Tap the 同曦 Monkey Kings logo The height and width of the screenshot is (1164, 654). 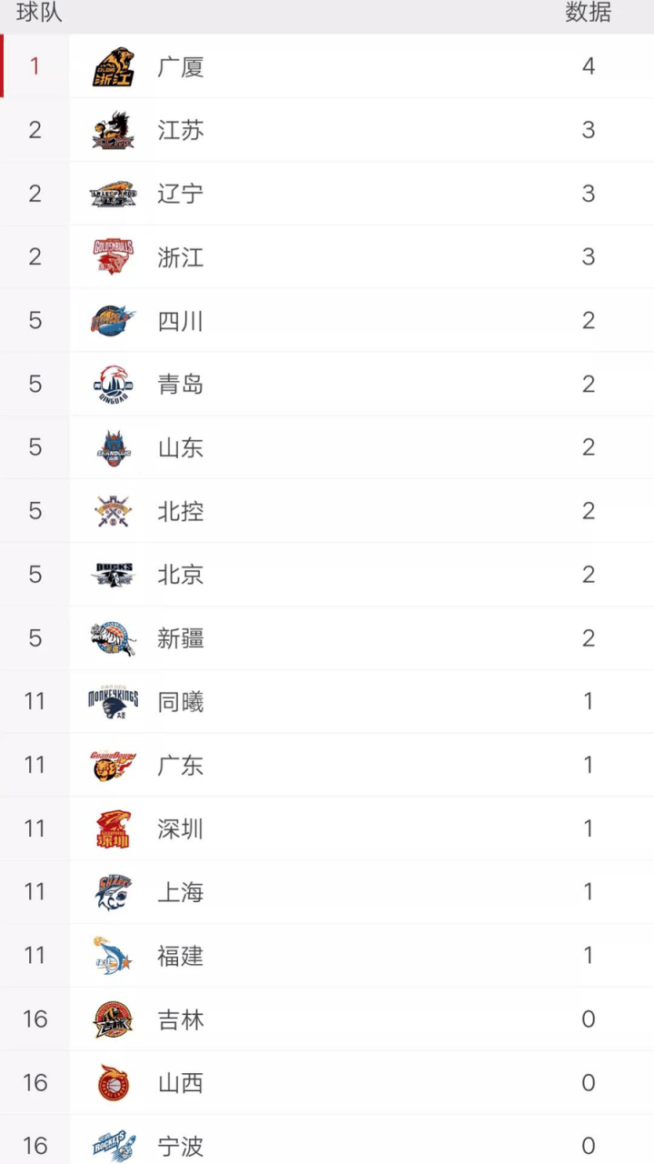(x=114, y=702)
